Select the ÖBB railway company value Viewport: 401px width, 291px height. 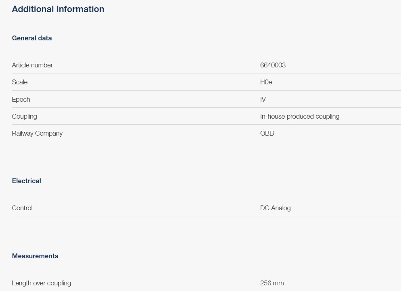coord(267,134)
